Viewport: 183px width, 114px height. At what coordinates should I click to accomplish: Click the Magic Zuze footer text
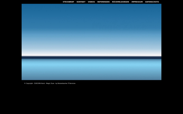50,83
